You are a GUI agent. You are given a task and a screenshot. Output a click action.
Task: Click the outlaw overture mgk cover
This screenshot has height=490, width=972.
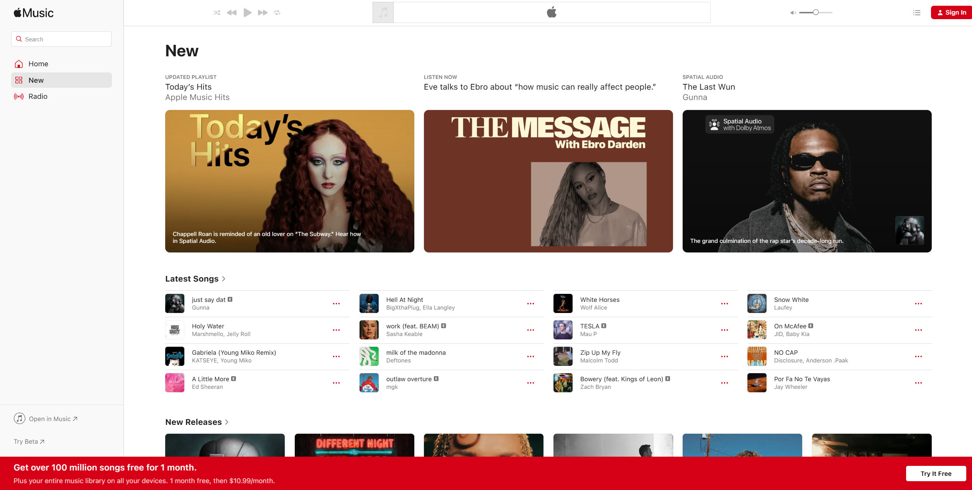pyautogui.click(x=369, y=383)
